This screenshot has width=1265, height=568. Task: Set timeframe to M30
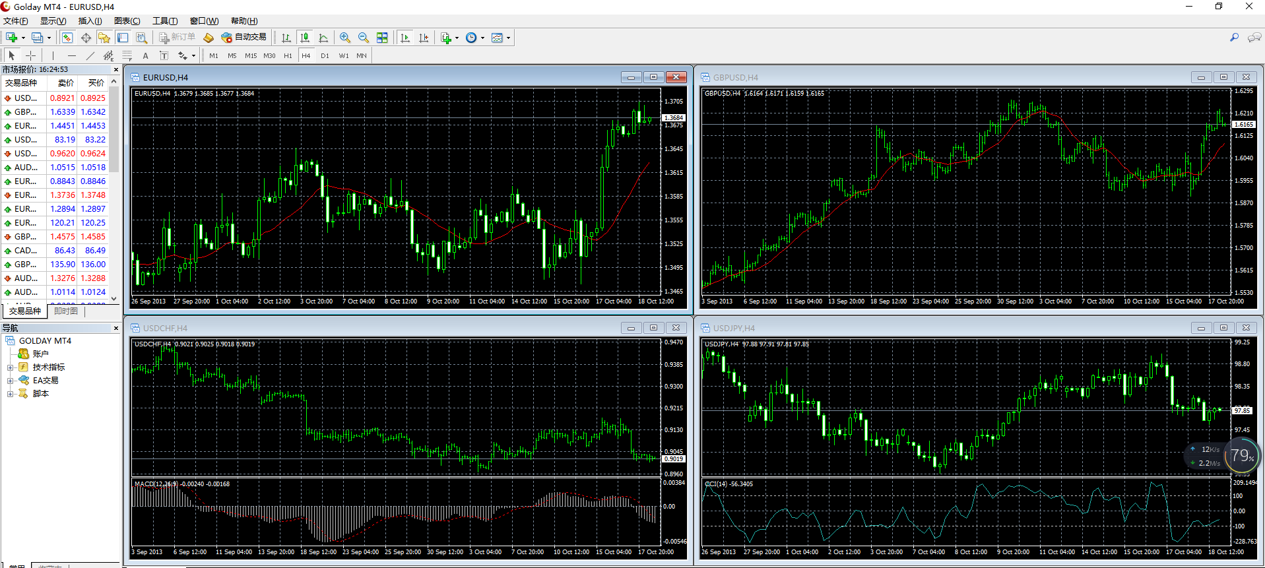[269, 55]
